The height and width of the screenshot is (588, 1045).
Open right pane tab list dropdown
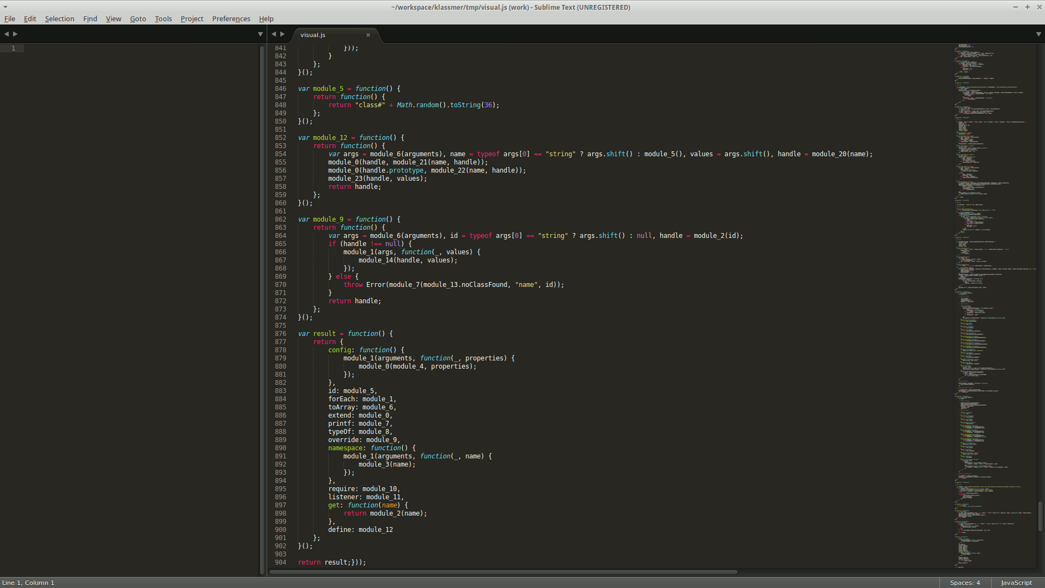pyautogui.click(x=1038, y=34)
